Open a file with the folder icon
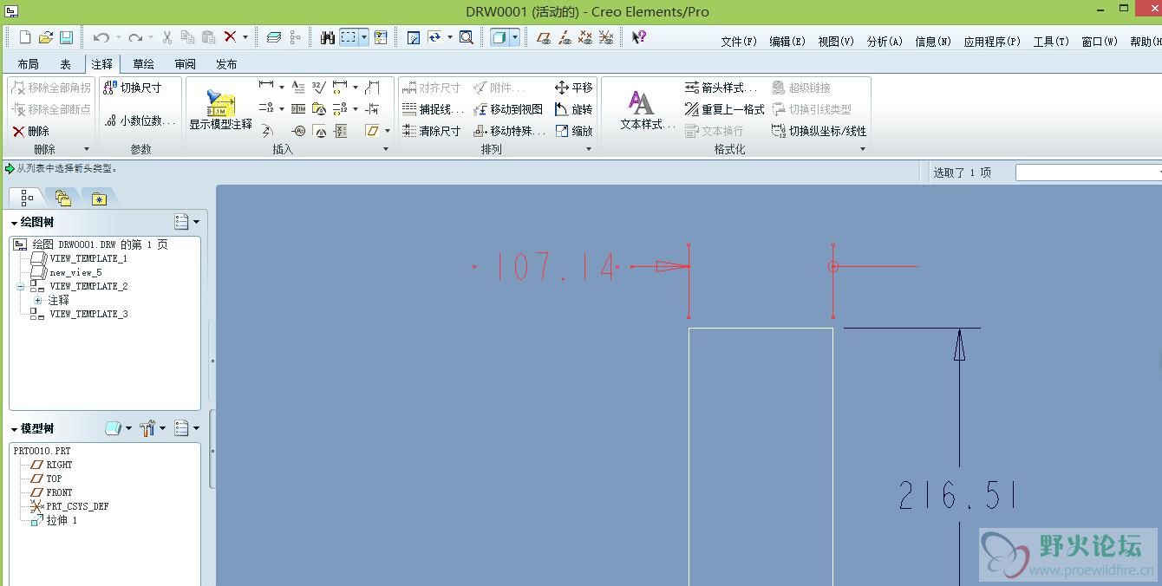 (x=46, y=37)
